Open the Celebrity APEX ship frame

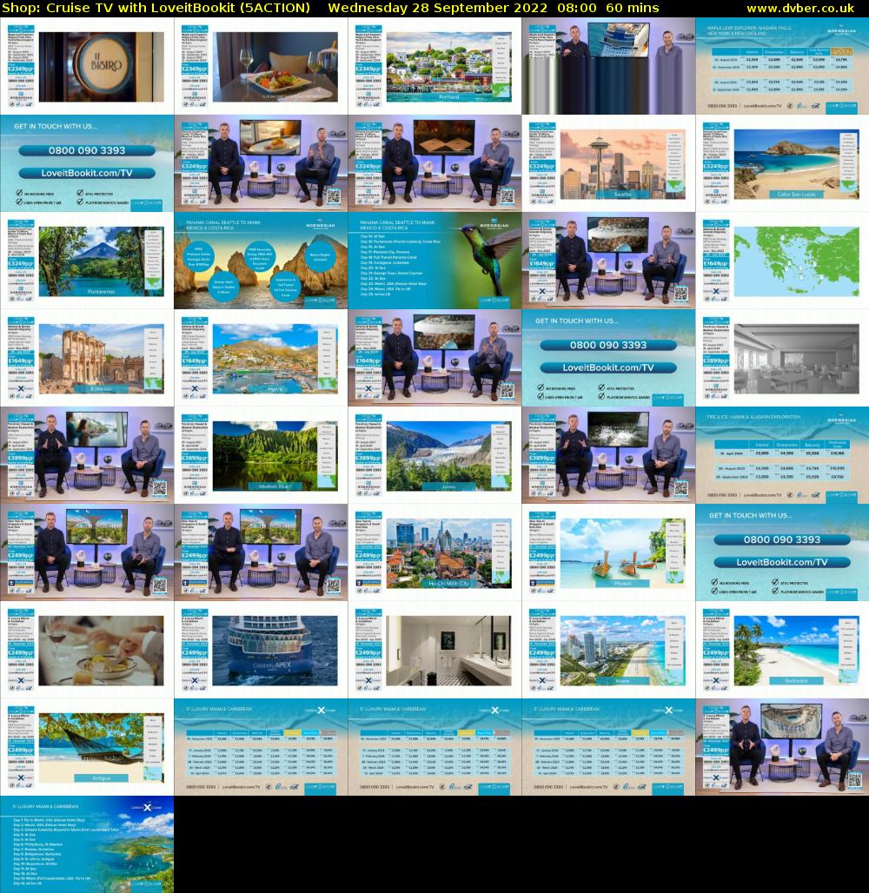(261, 650)
